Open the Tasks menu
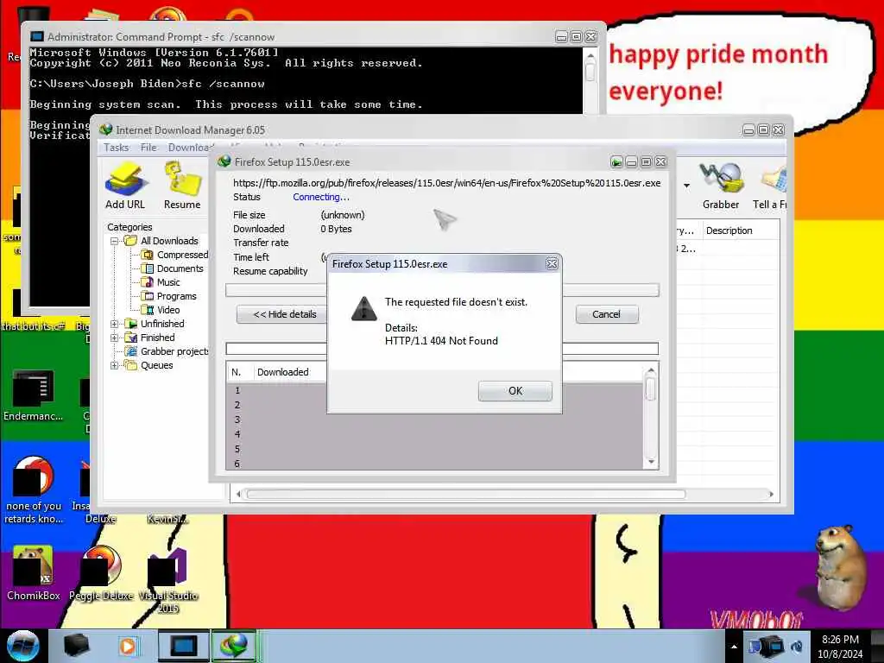 (117, 147)
